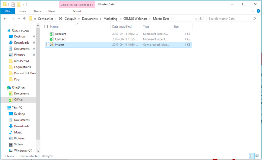Screen dimensions: 262x160
Task: Go to CRMUG Webinars in breadcrumb
Action: coord(135,19)
